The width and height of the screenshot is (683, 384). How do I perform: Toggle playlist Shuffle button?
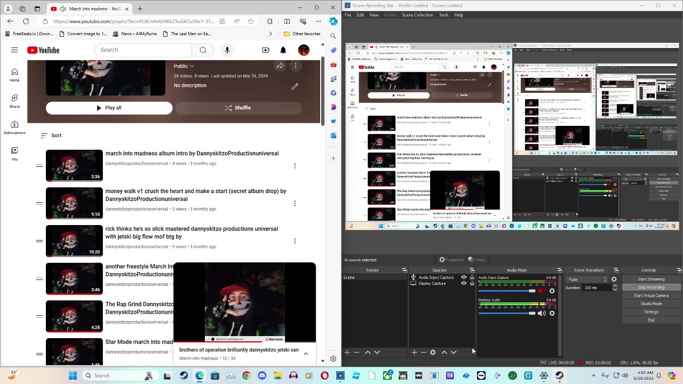[238, 108]
